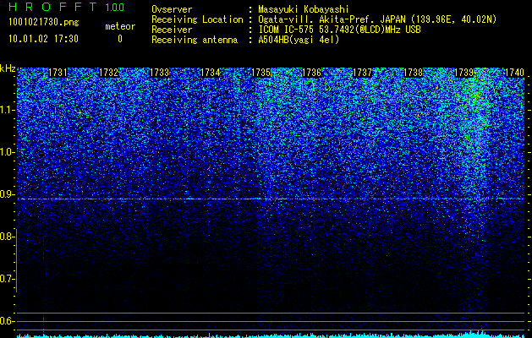Click the 1.0 kHz axis label
The height and width of the screenshot is (338, 532).
(7, 152)
